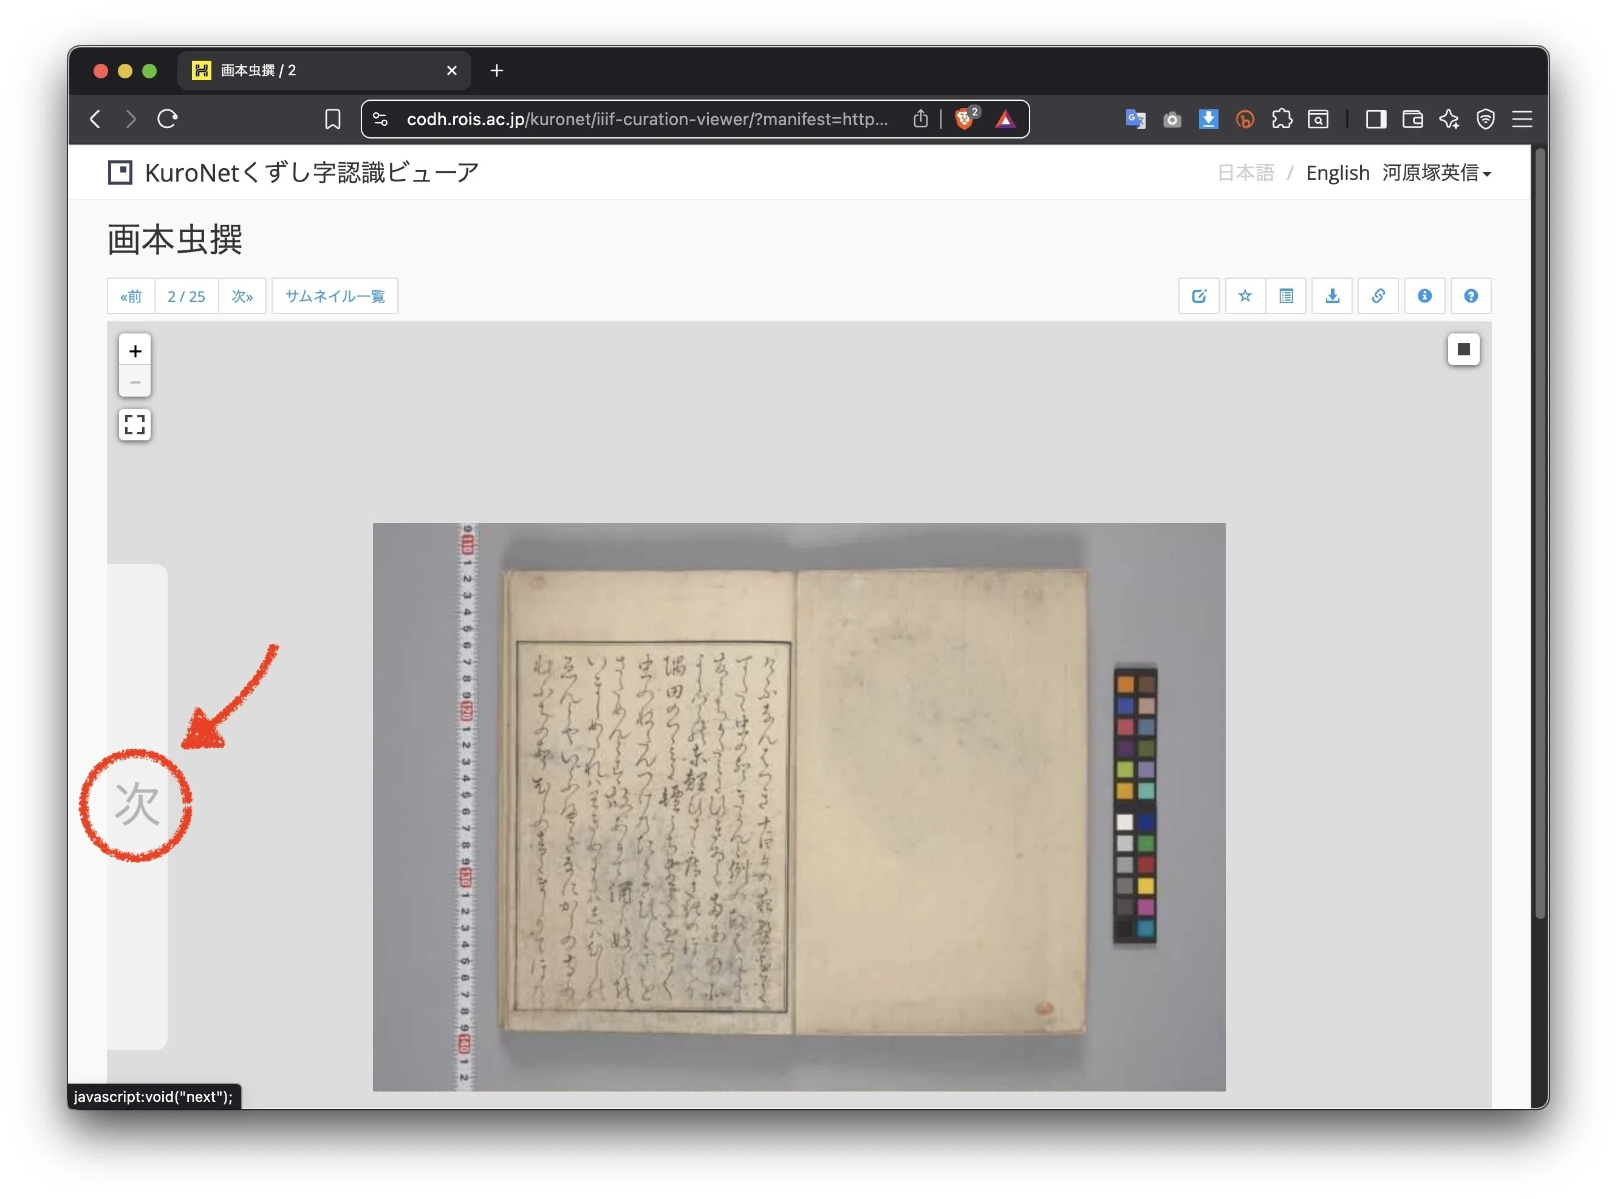
Task: Open the info icon
Action: pyautogui.click(x=1424, y=296)
